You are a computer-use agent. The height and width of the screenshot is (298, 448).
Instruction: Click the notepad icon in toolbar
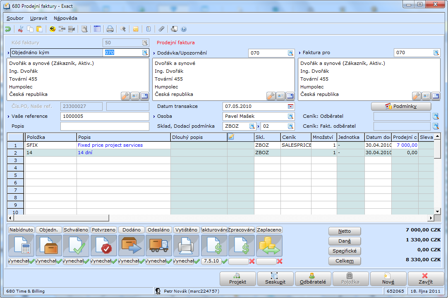148,29
